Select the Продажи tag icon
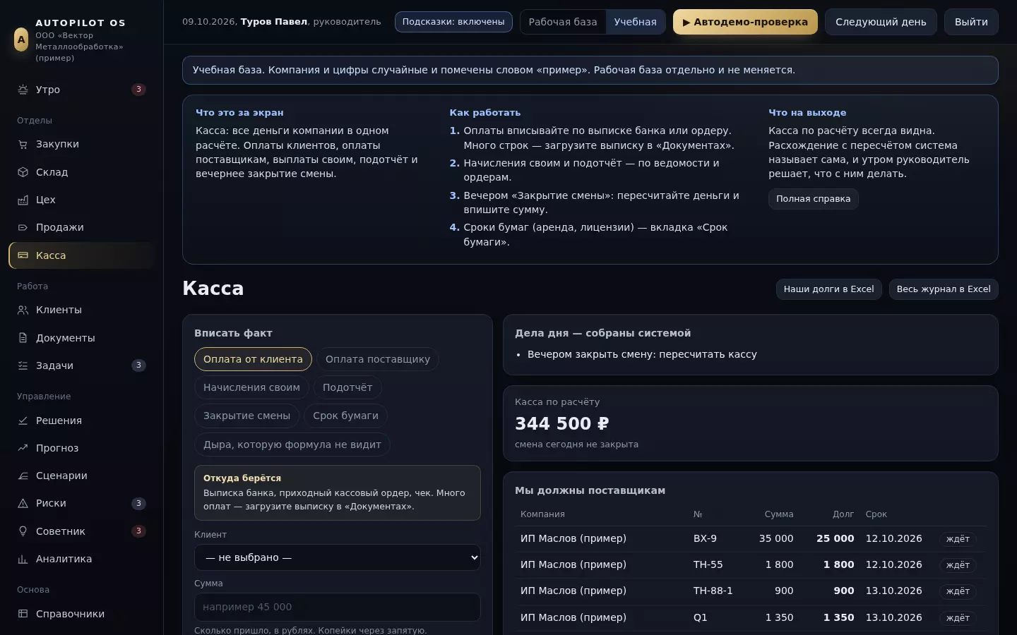The width and height of the screenshot is (1017, 635). click(23, 227)
